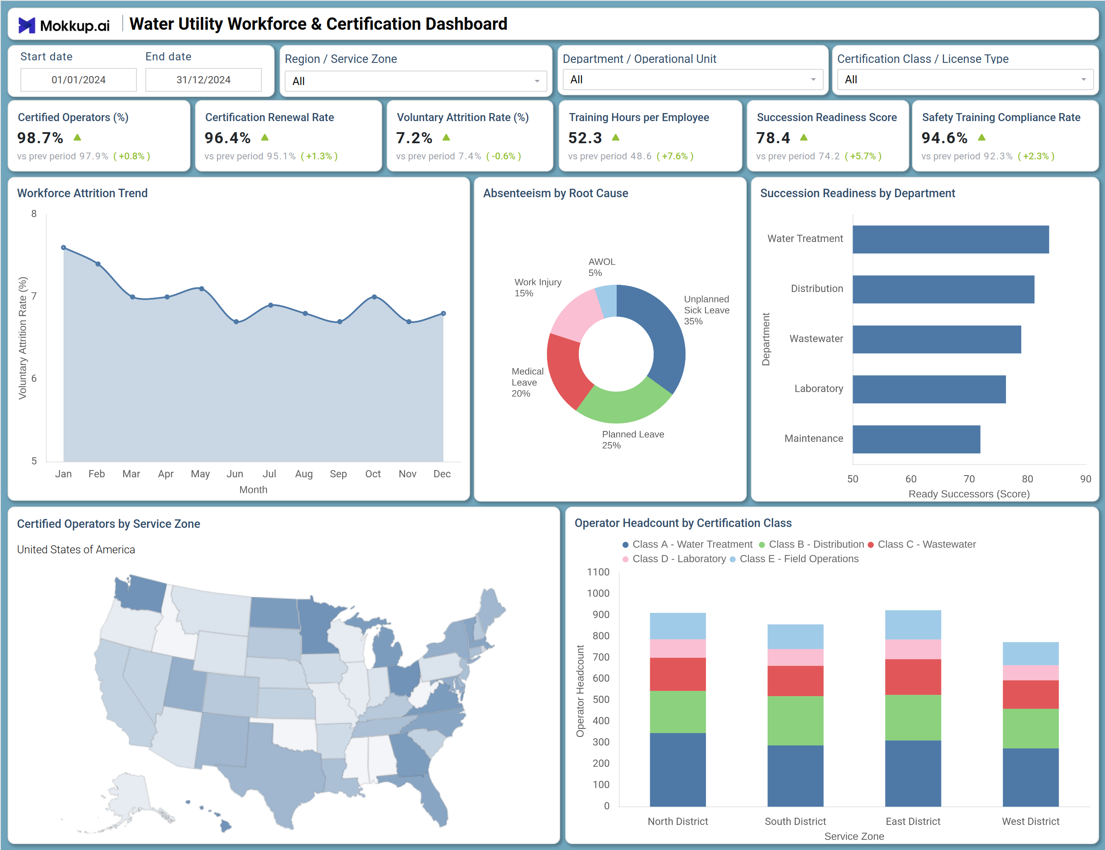Viewport: 1105px width, 850px height.
Task: Toggle Class D - Laboratory legend item
Action: (674, 559)
